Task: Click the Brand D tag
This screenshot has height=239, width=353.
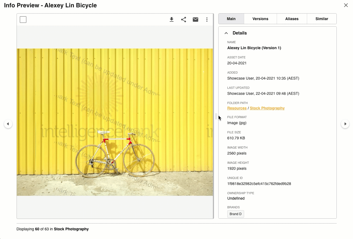Action: coord(235,214)
